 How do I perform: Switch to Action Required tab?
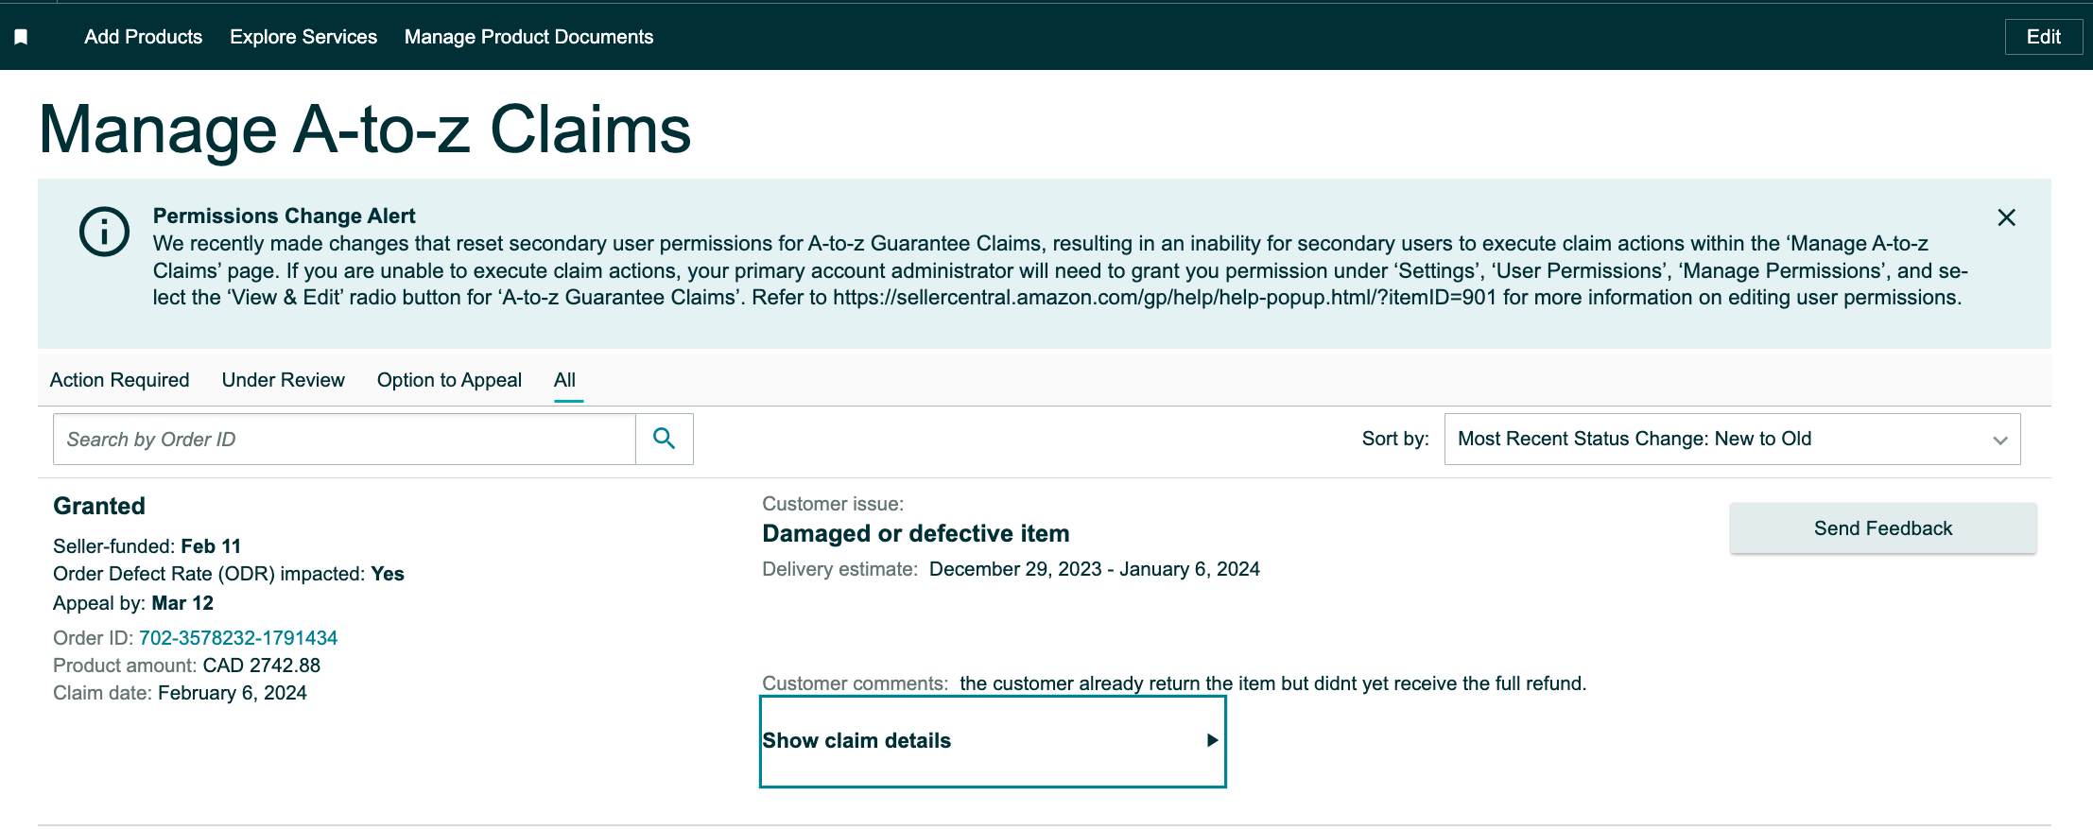pyautogui.click(x=119, y=380)
